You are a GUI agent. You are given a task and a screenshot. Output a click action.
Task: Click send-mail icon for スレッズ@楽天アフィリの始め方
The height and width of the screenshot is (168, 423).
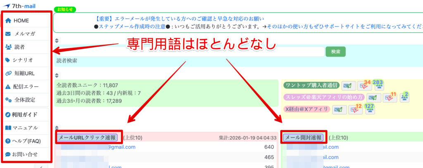[x=374, y=98]
